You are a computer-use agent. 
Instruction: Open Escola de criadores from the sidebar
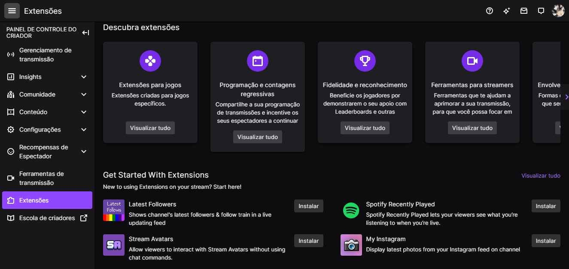[47, 218]
